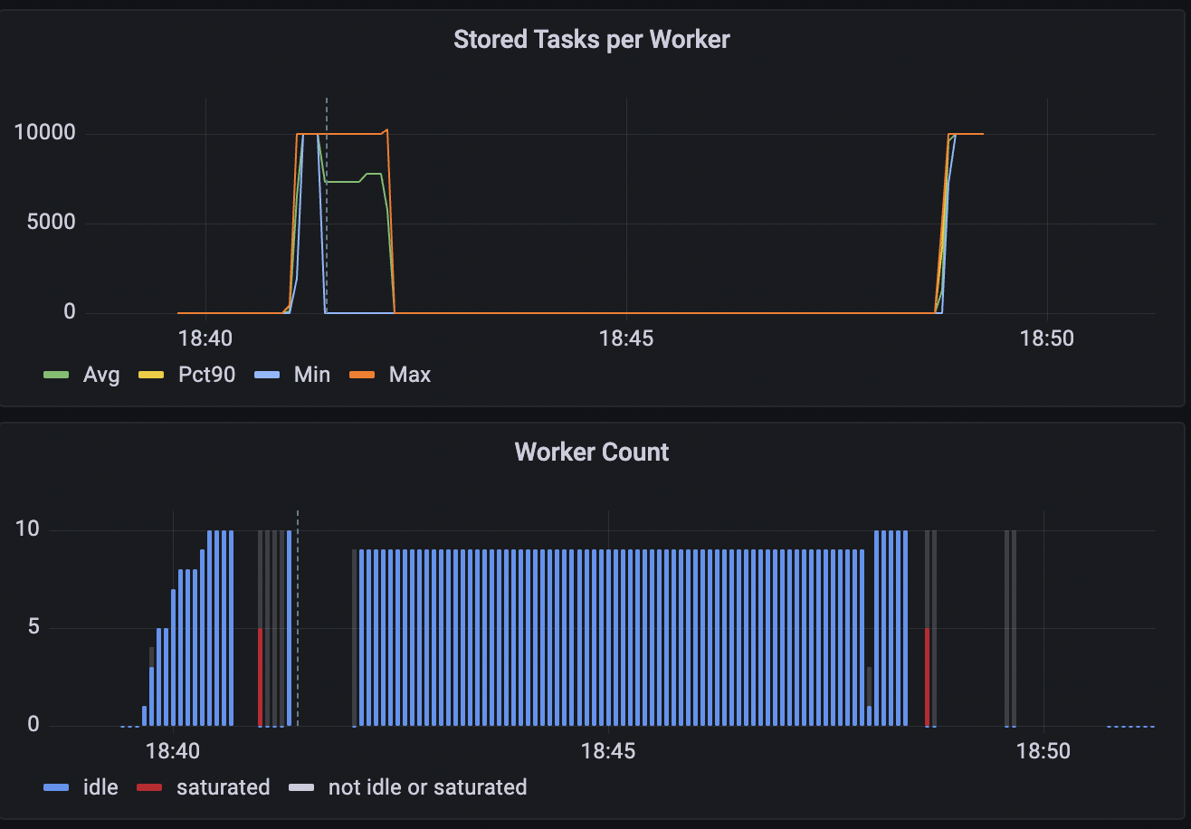Expand options on the saturated legend item
The width and height of the screenshot is (1191, 829).
pos(223,786)
